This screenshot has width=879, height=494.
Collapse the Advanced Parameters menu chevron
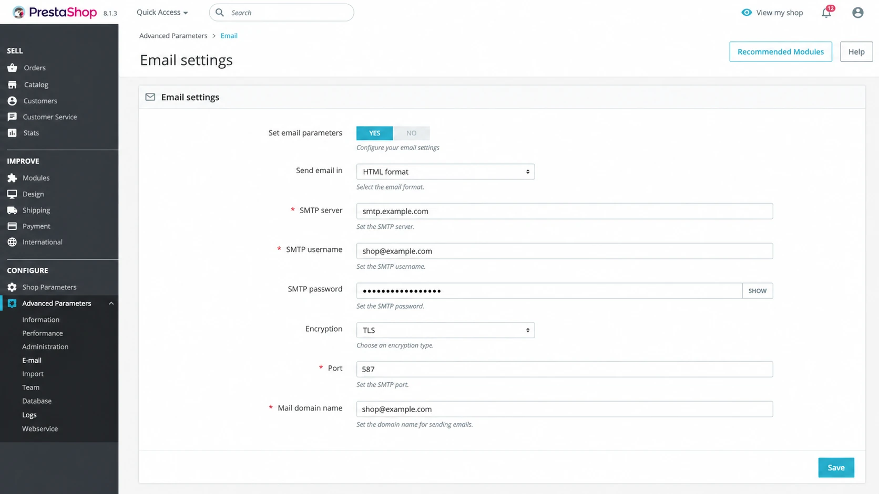(x=111, y=303)
